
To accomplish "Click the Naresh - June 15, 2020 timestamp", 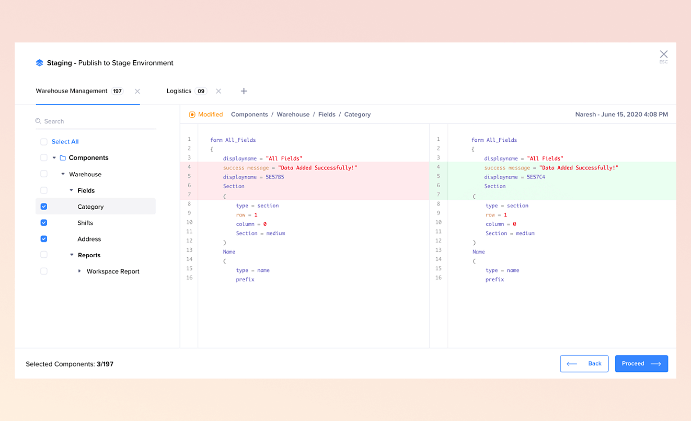I will (x=621, y=115).
